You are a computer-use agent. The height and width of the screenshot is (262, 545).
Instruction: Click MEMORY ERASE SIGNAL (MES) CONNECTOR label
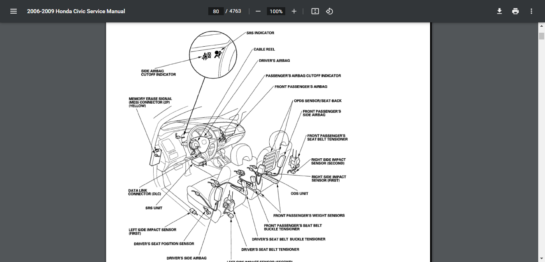[x=150, y=102]
